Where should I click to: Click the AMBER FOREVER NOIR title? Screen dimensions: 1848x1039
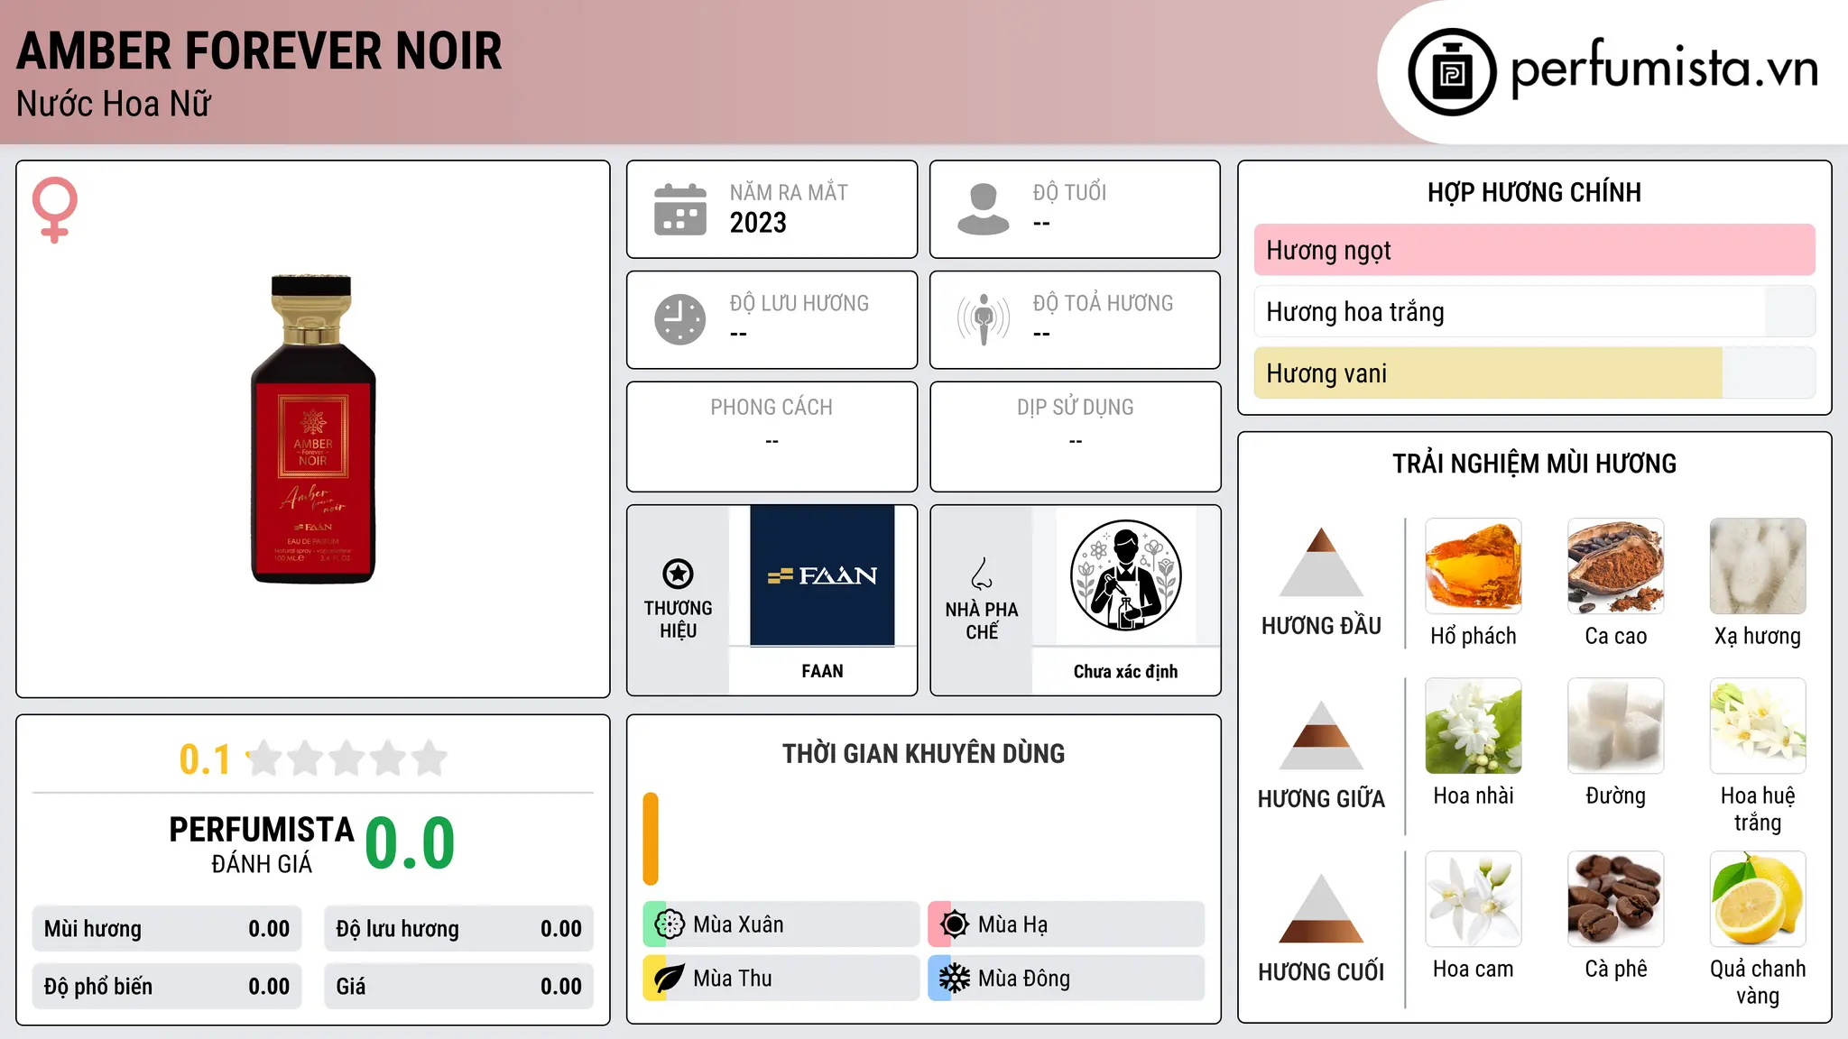click(259, 51)
